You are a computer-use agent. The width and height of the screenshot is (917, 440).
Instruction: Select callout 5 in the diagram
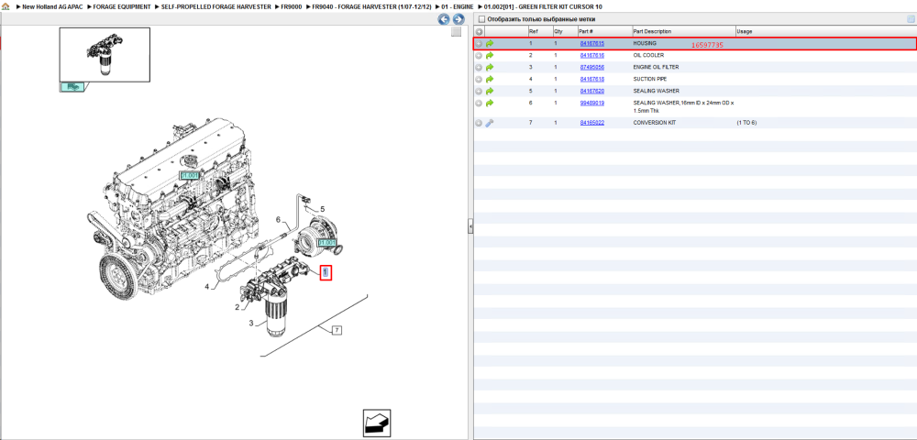tap(322, 209)
